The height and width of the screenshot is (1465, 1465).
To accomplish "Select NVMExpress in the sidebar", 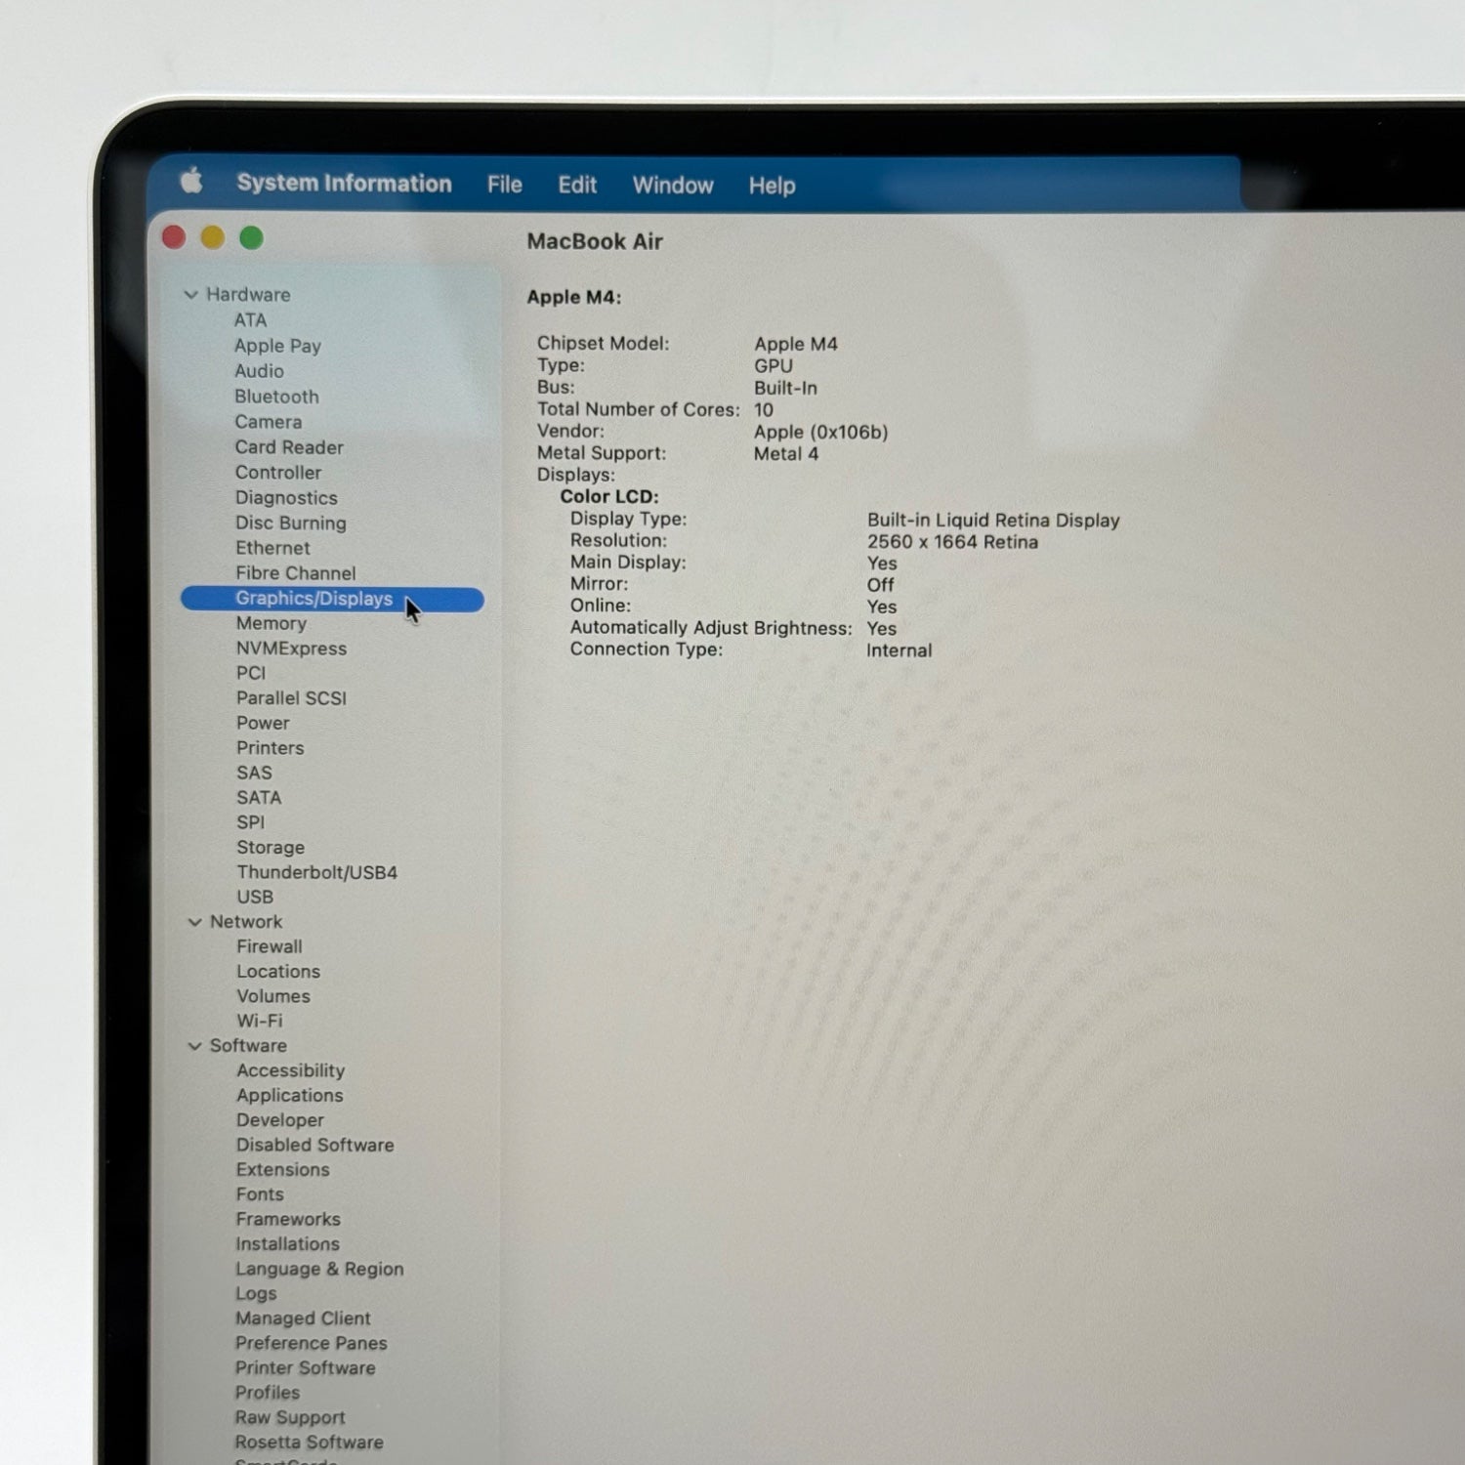I will coord(291,649).
